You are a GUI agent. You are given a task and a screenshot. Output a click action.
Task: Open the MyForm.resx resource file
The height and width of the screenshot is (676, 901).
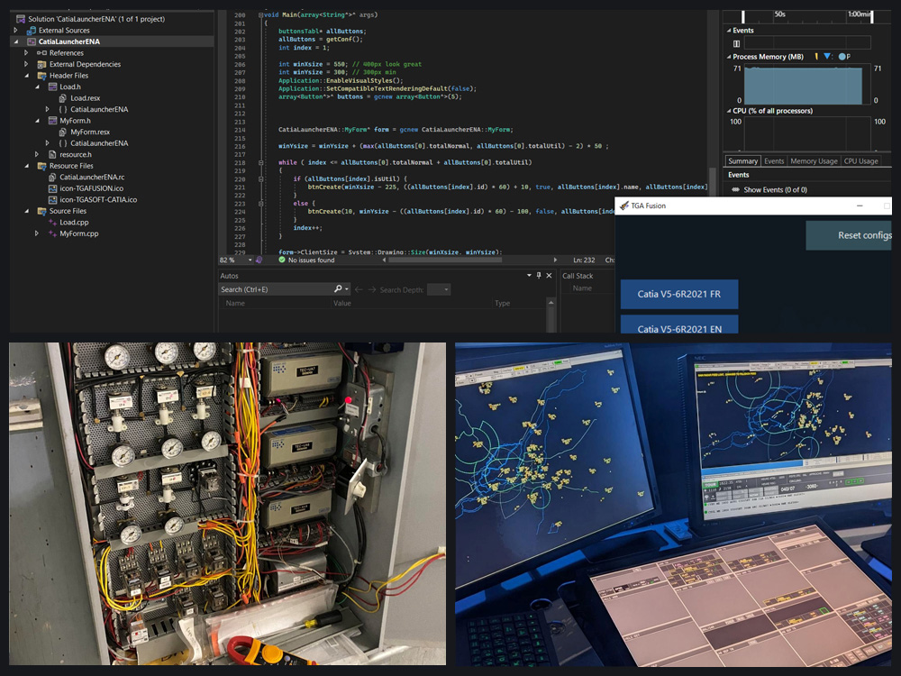[89, 132]
